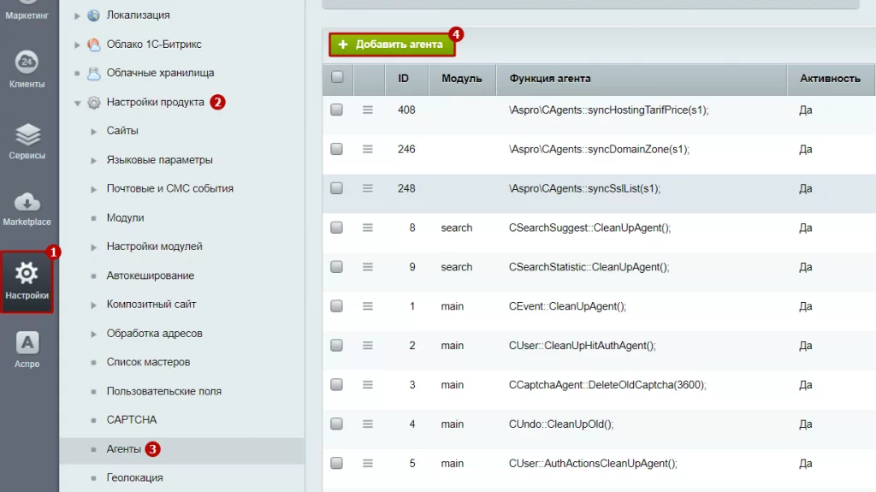Select all agents with header checkbox

[337, 78]
